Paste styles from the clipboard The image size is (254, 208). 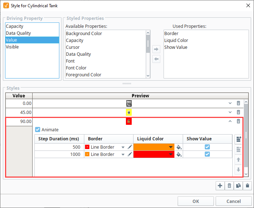[x=247, y=186]
